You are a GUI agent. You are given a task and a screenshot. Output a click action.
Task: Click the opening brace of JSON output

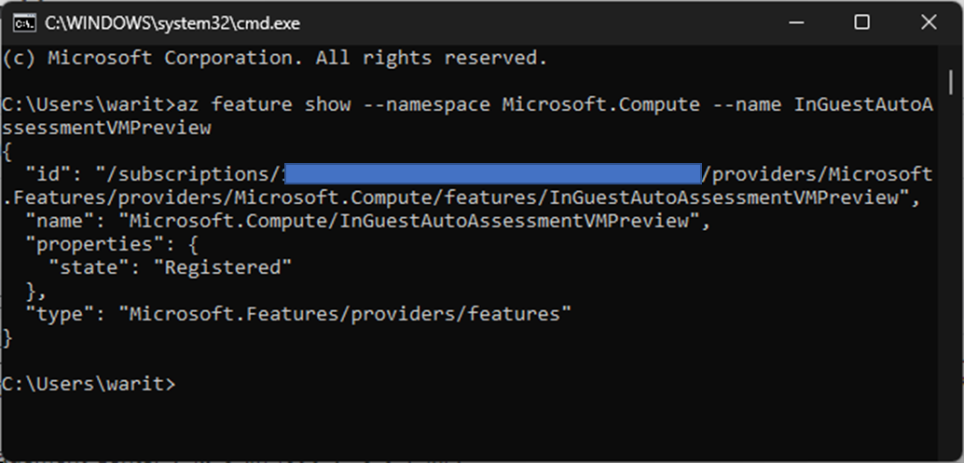(x=7, y=151)
